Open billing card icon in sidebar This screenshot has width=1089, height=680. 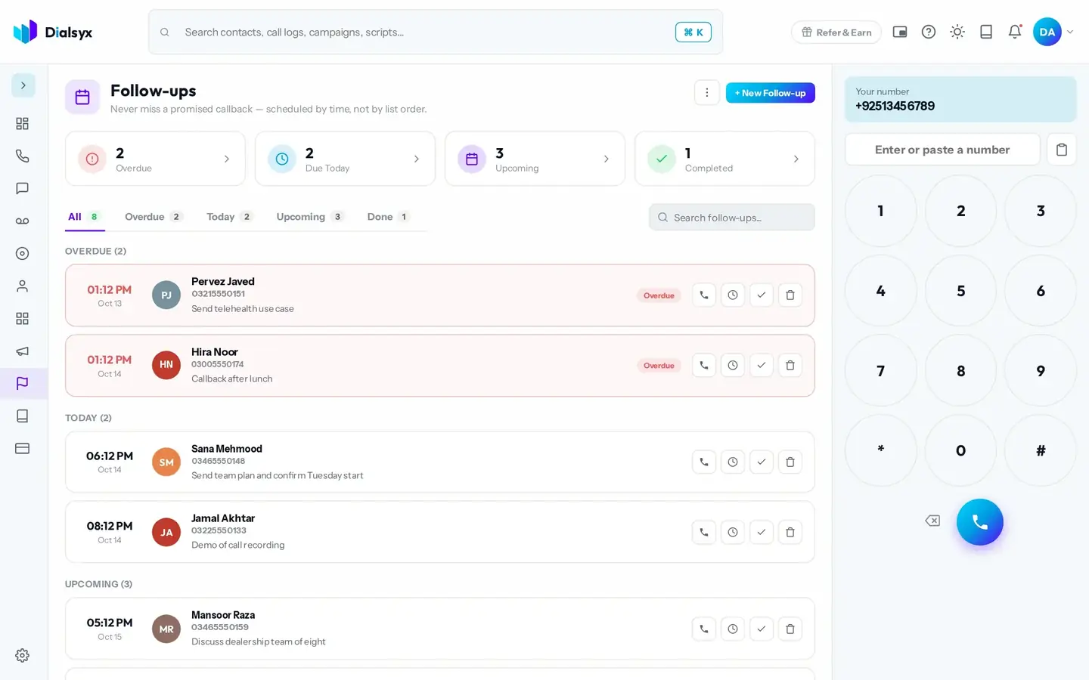(22, 448)
